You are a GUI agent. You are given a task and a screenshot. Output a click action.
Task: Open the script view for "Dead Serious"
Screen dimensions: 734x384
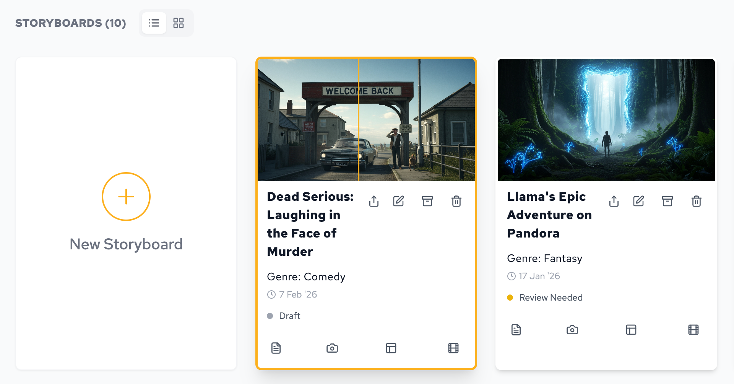(276, 348)
